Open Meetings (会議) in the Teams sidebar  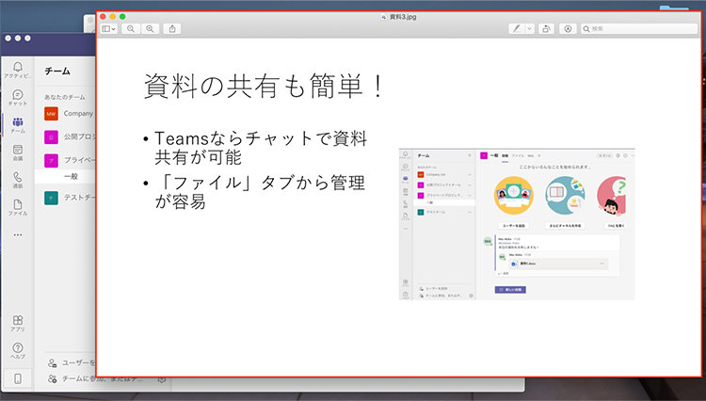point(18,152)
